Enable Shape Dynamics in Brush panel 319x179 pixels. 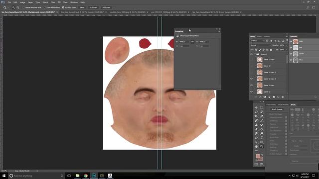point(276,117)
